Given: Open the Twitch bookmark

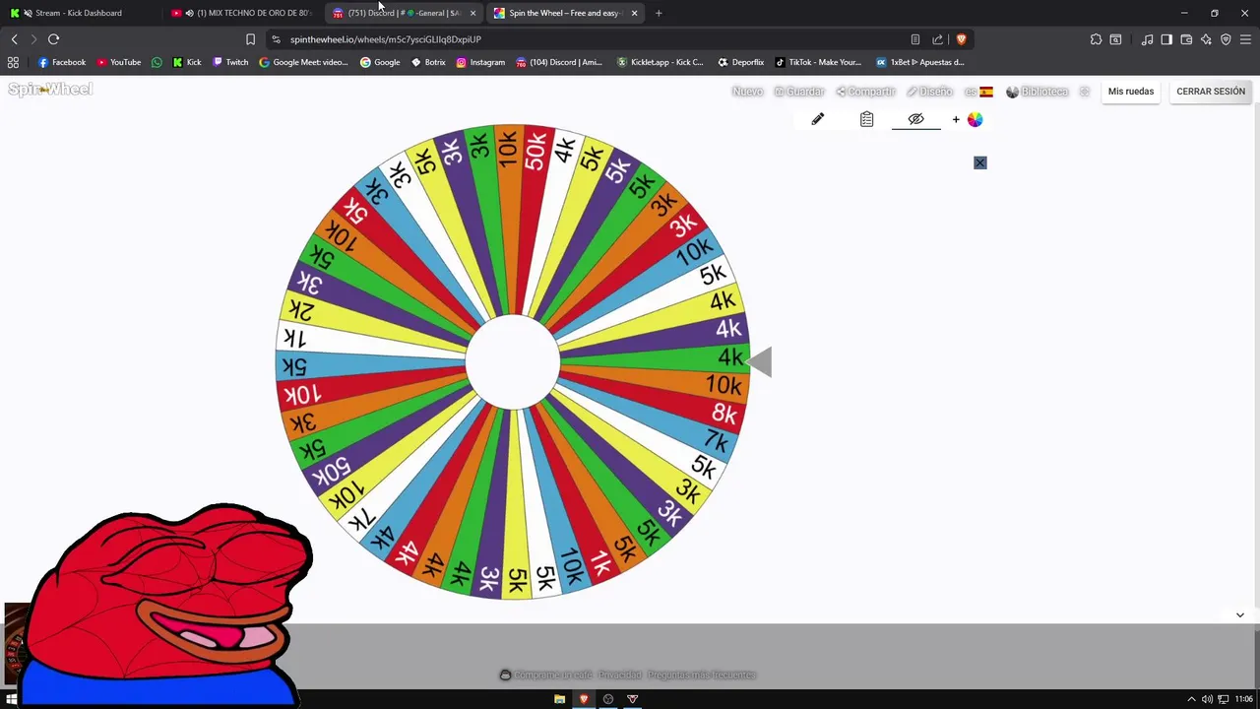Looking at the screenshot, I should click(x=230, y=62).
